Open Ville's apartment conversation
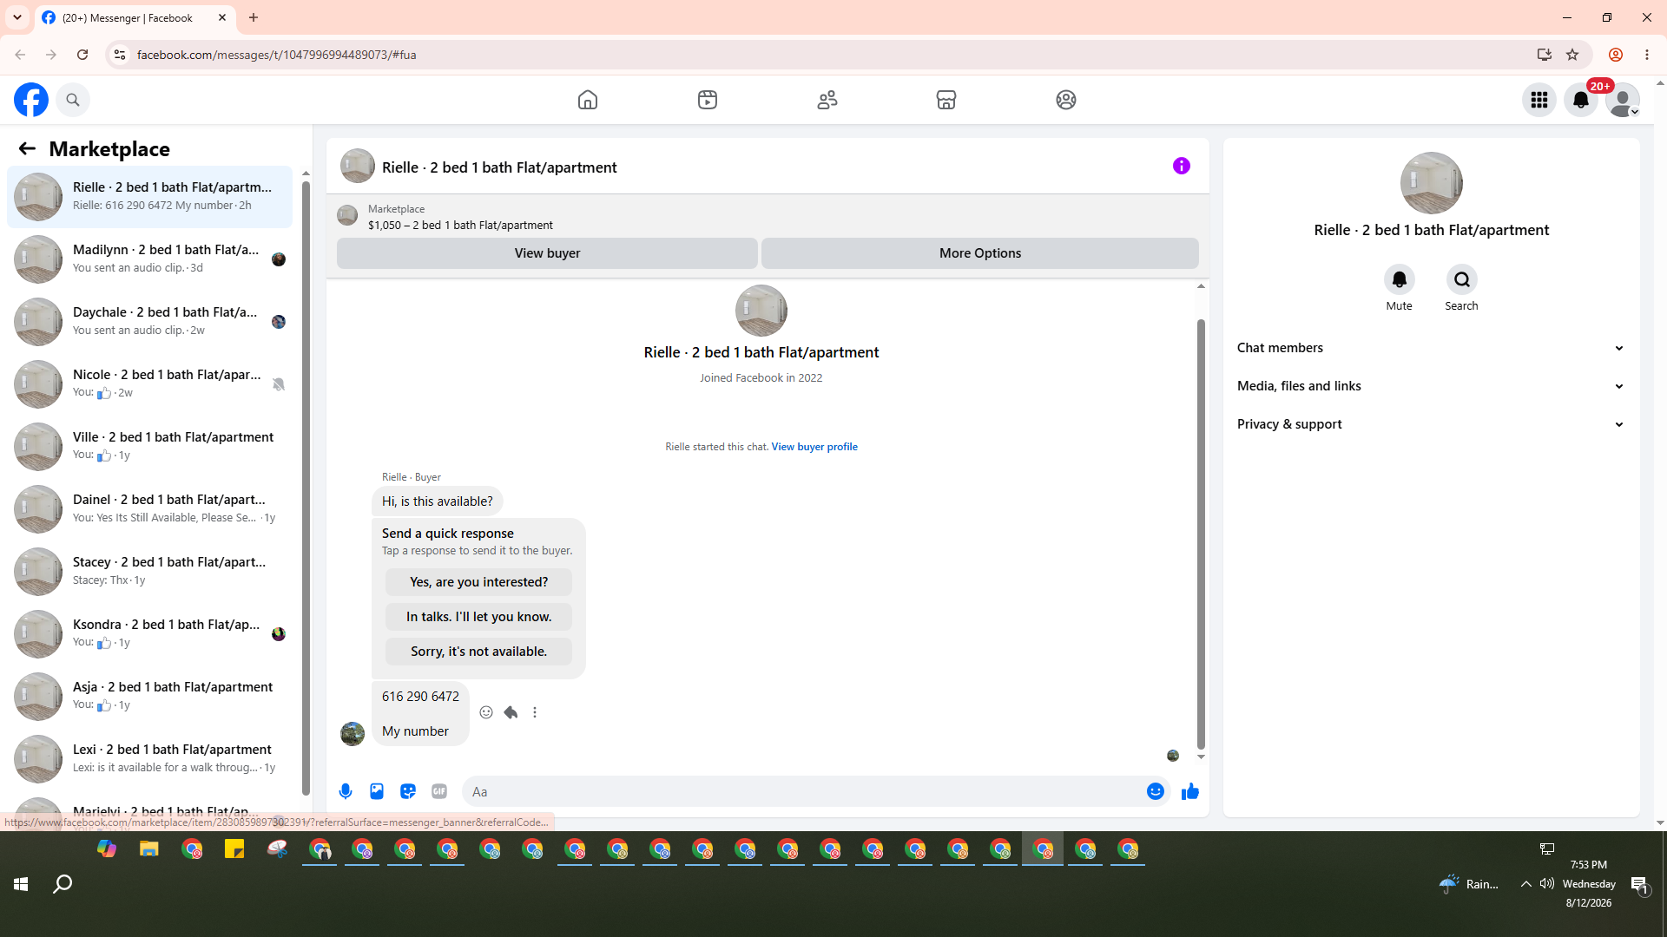 coord(150,446)
